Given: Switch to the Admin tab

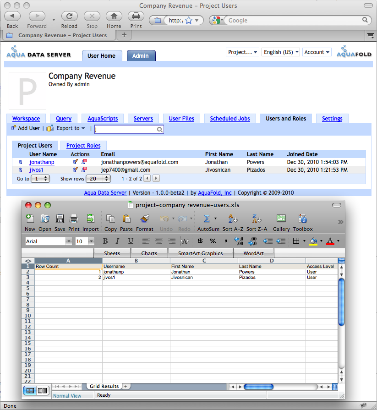Looking at the screenshot, I should coord(141,55).
